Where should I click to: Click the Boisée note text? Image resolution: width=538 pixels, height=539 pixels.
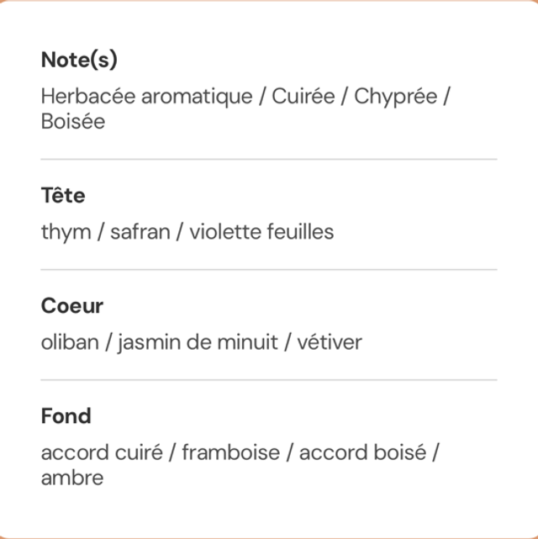coord(73,122)
